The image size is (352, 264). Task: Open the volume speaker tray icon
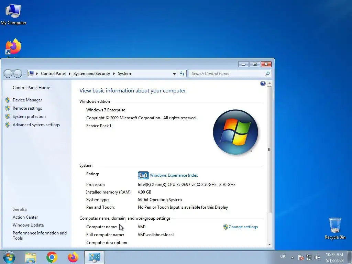(x=317, y=257)
